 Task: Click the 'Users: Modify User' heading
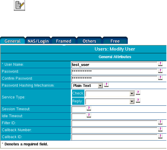(115, 49)
